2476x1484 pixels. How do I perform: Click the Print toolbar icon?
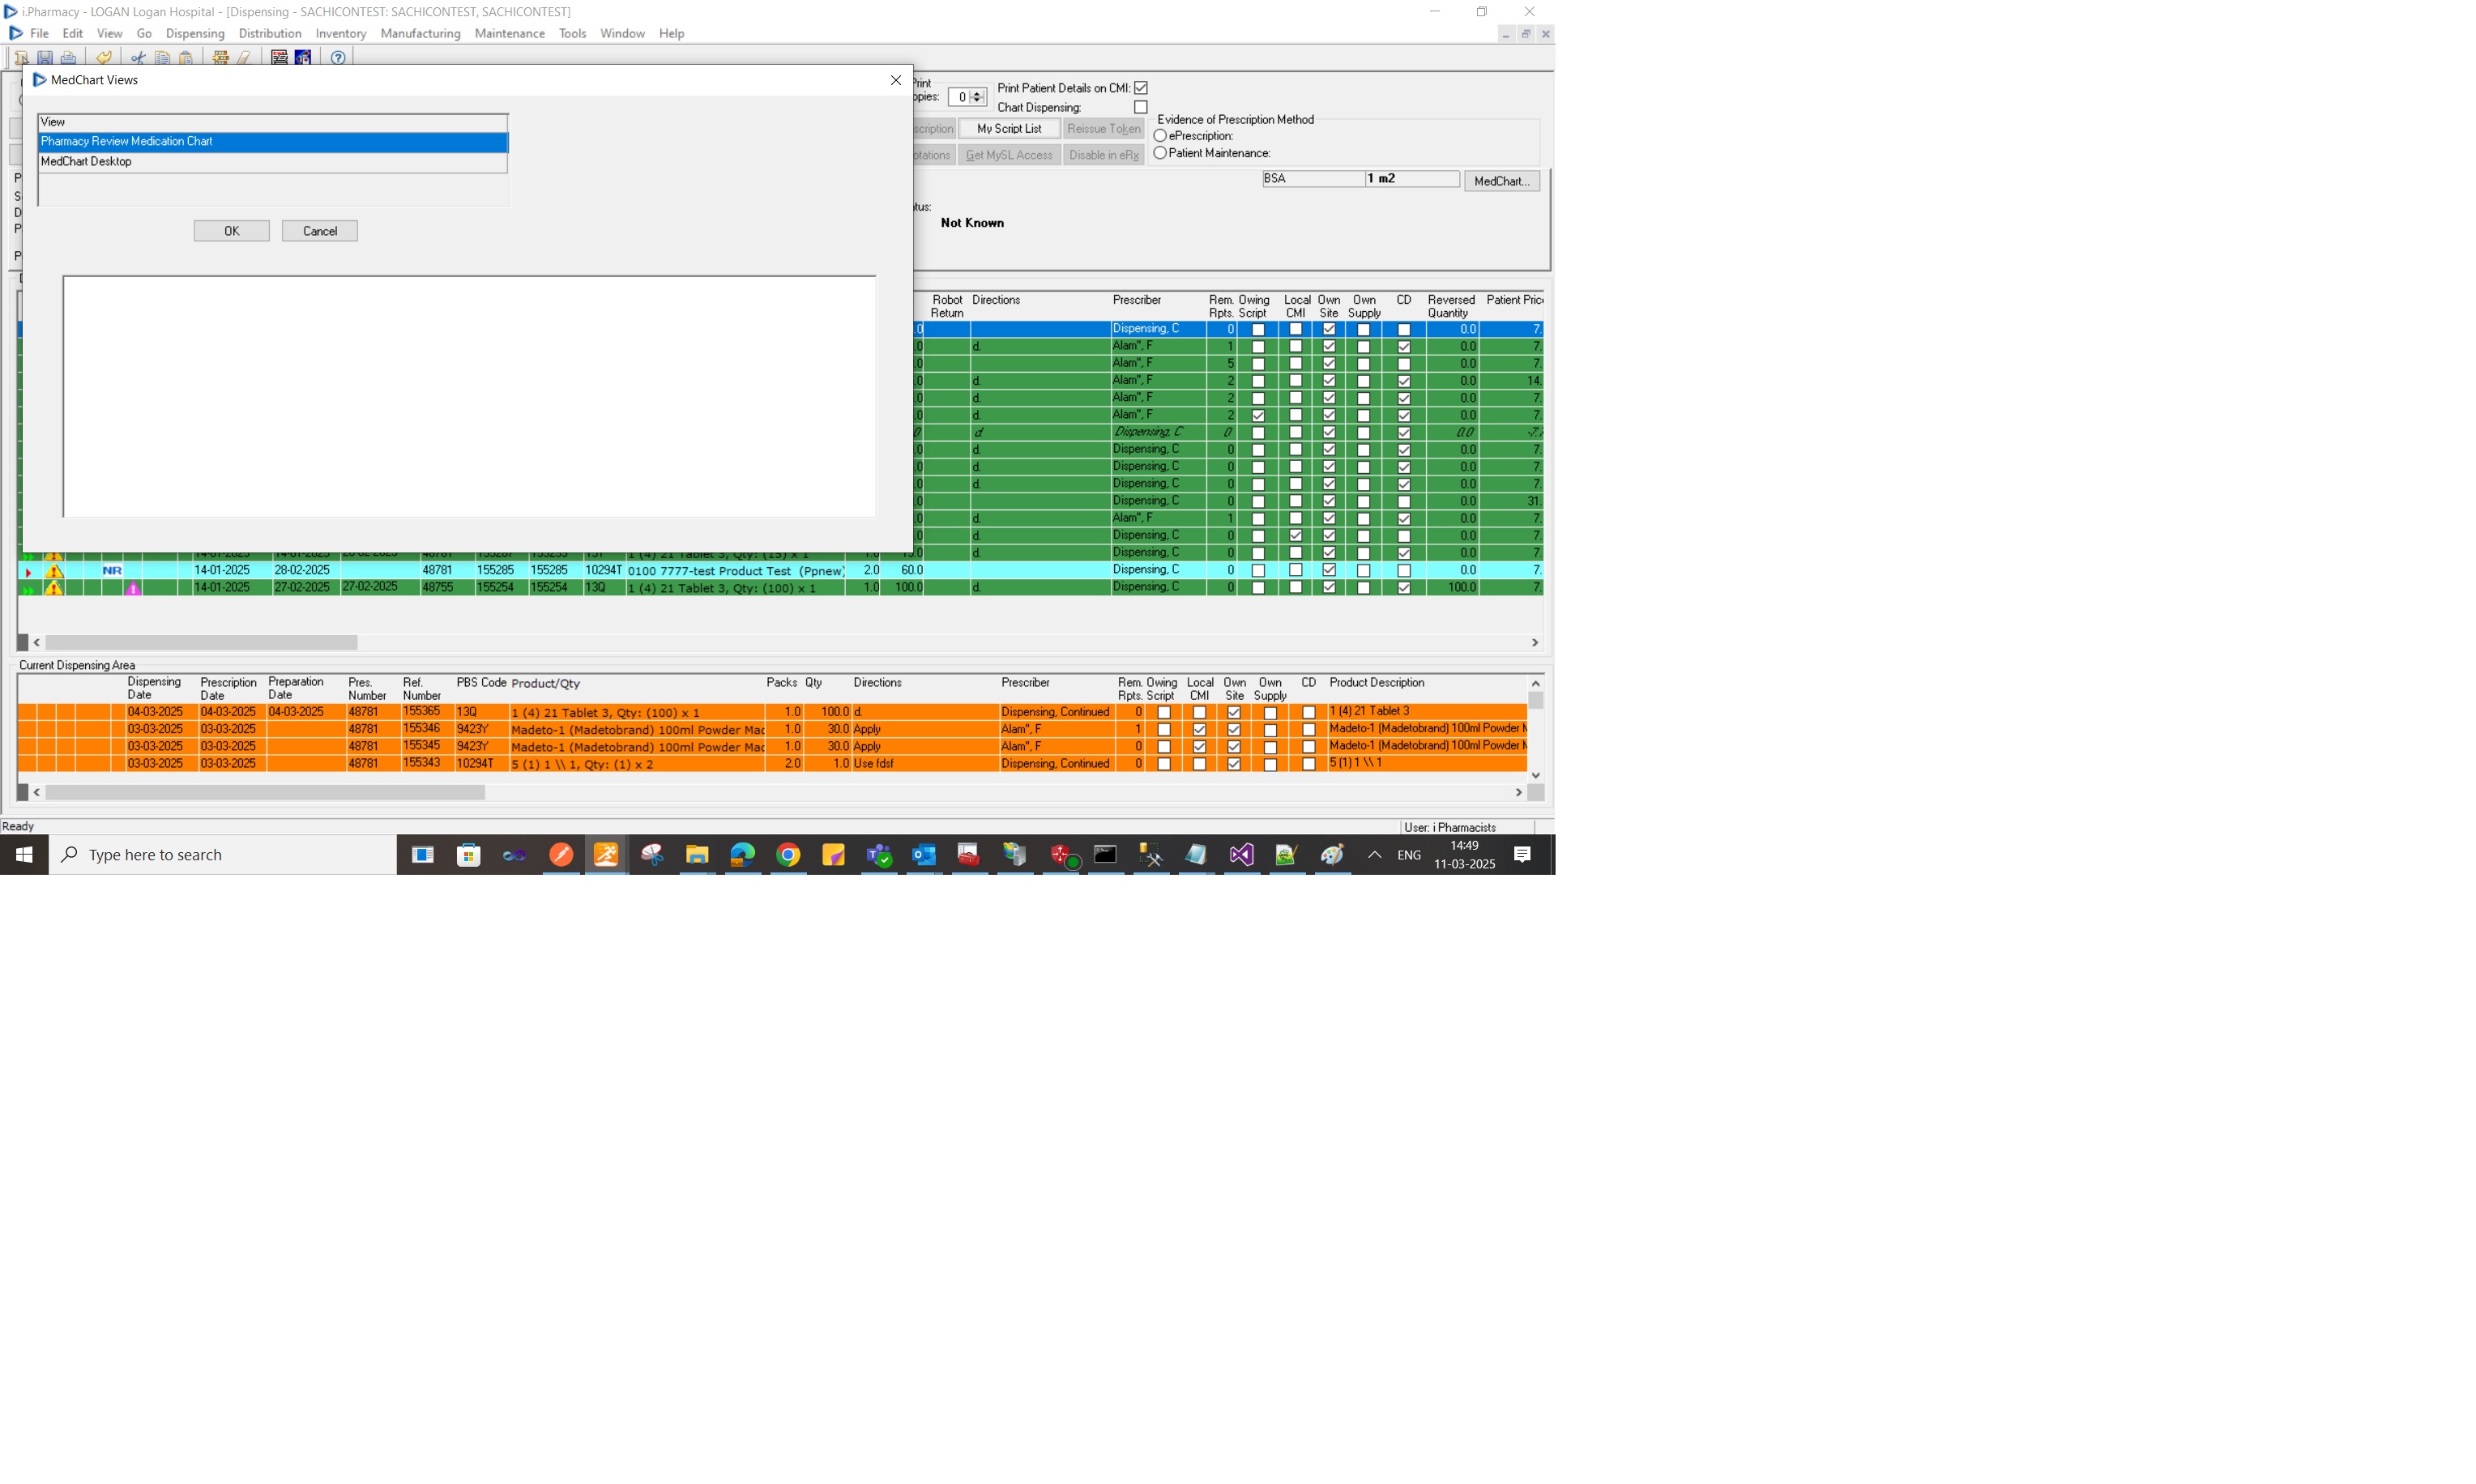click(x=69, y=58)
